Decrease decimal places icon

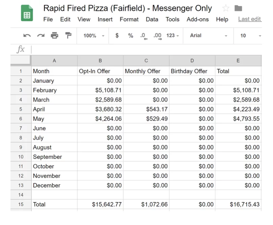(144, 36)
